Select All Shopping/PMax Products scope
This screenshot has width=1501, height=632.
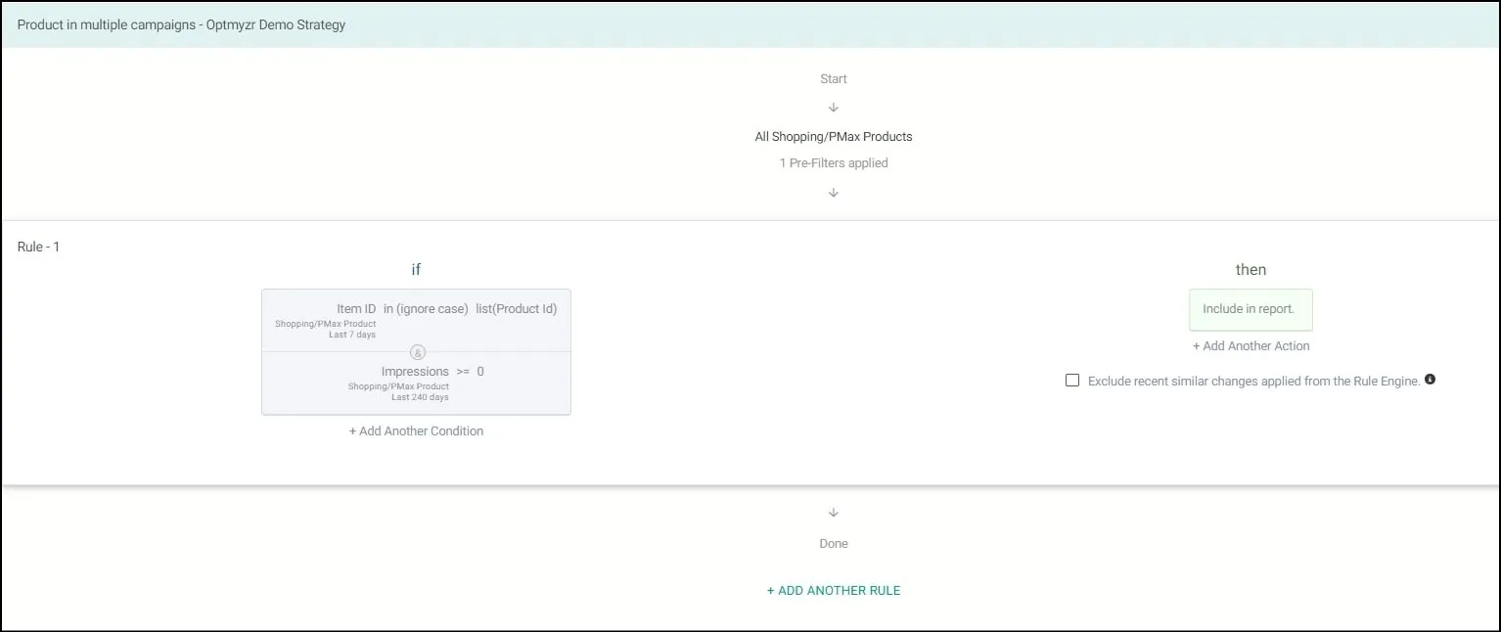[x=834, y=137]
